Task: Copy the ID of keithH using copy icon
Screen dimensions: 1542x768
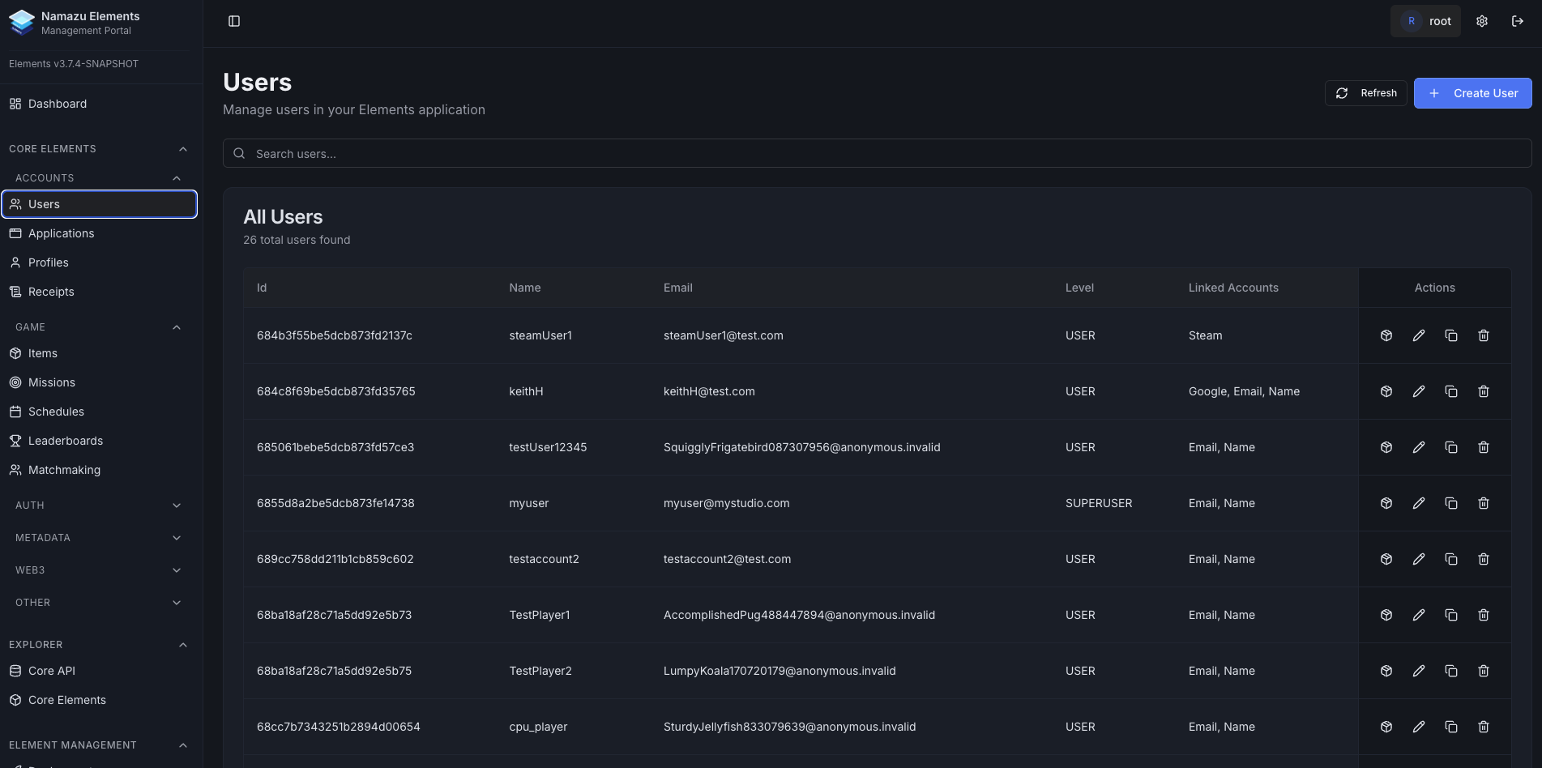Action: tap(1450, 391)
